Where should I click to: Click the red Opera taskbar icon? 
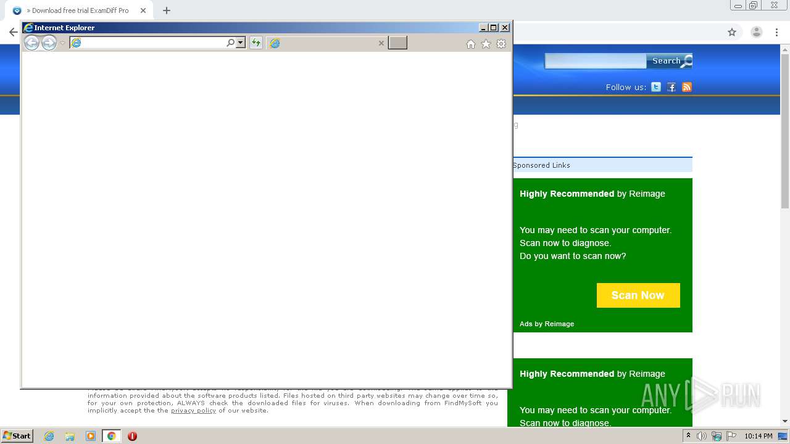tap(132, 436)
